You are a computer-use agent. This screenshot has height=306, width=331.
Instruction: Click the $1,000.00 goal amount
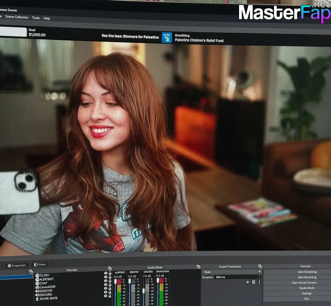(x=37, y=35)
